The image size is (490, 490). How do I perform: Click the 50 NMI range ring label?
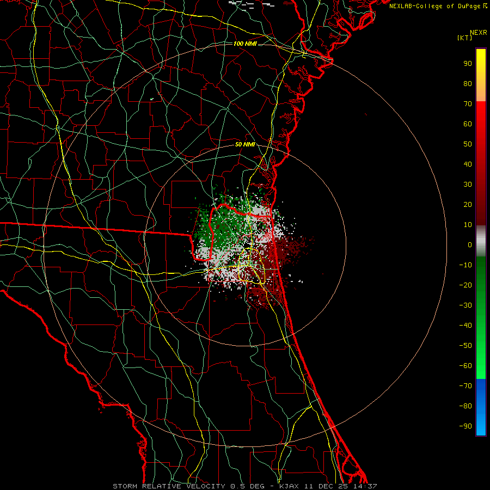pos(245,144)
